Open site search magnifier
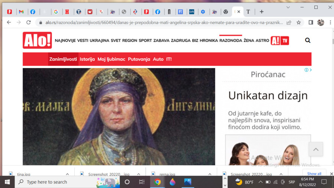 tap(308, 40)
